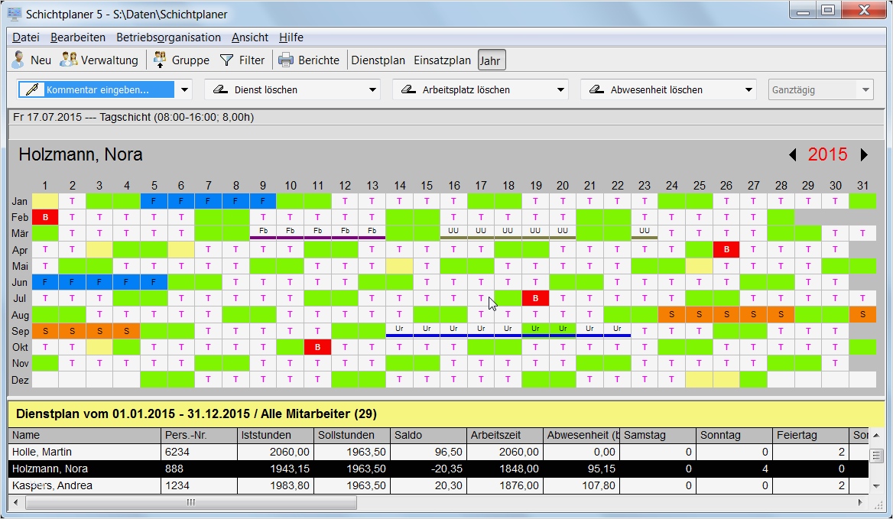Click the Filter funnel icon

[226, 60]
